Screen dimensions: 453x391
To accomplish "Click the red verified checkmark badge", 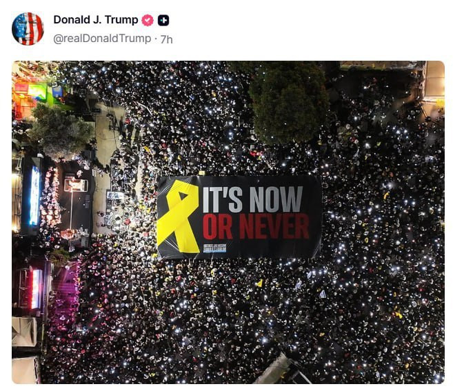I will [148, 20].
